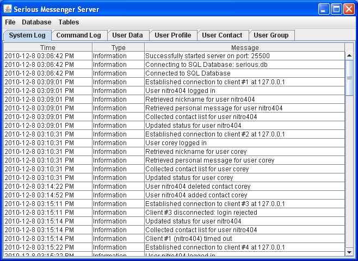Open the Database menu
The width and height of the screenshot is (358, 261).
[36, 22]
